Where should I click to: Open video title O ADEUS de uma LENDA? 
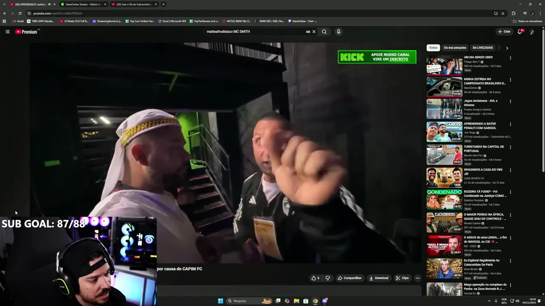[485, 239]
